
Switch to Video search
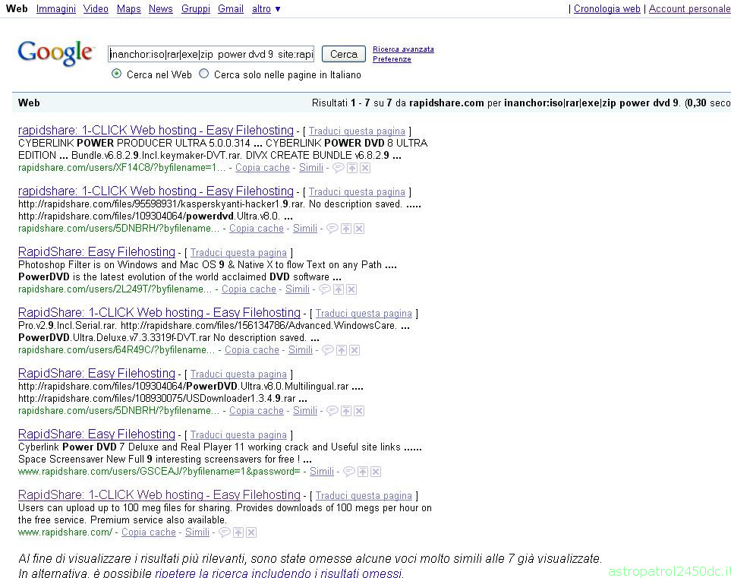[96, 9]
